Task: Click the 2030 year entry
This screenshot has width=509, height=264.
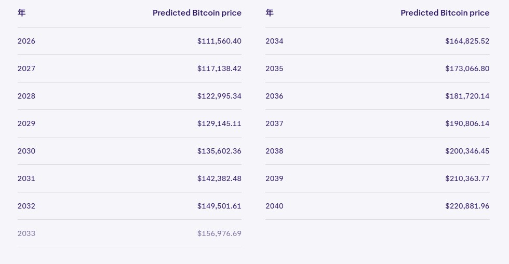Action: pyautogui.click(x=26, y=151)
